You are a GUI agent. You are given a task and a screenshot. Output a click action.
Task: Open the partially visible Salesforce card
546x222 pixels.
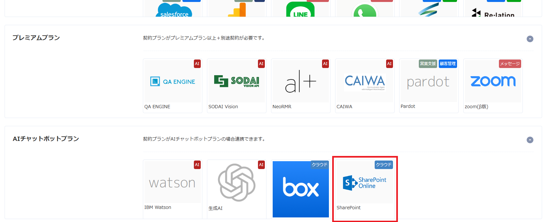(173, 8)
